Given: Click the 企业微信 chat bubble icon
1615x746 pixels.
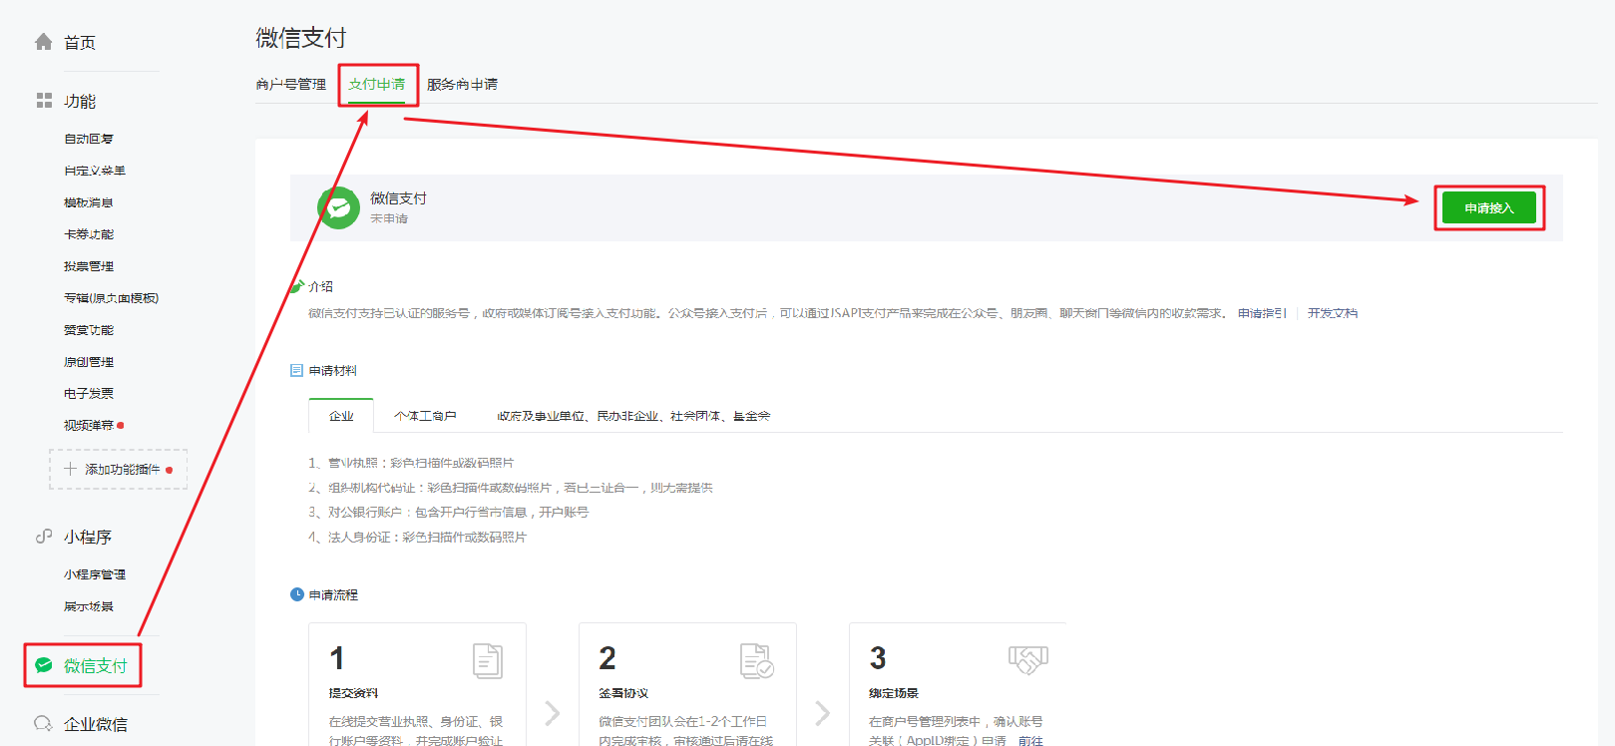Looking at the screenshot, I should click(x=44, y=724).
